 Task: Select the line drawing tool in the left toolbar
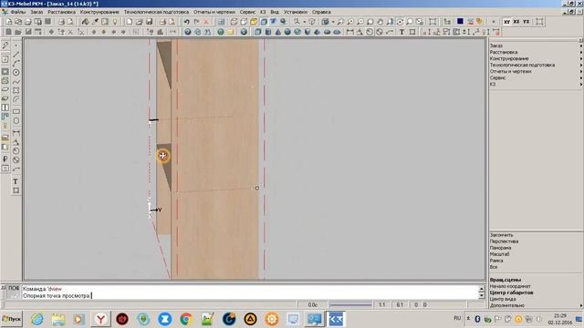16,55
